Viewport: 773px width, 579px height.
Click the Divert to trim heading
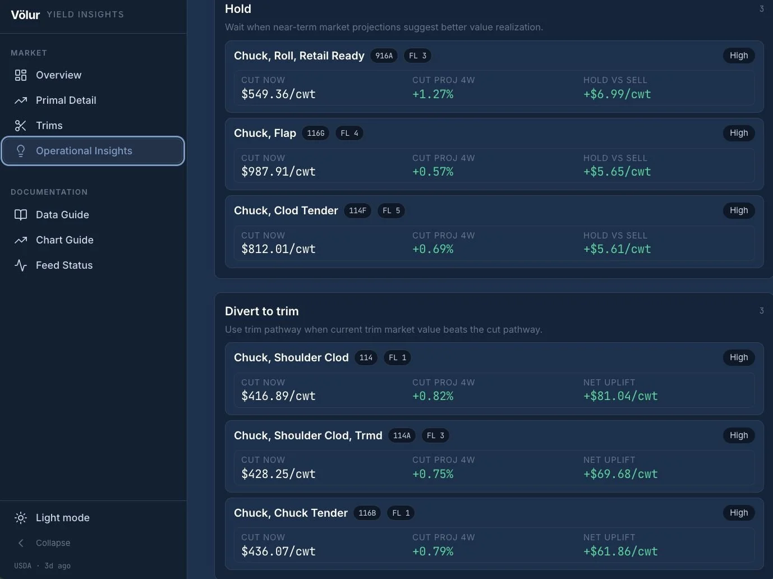(x=262, y=311)
